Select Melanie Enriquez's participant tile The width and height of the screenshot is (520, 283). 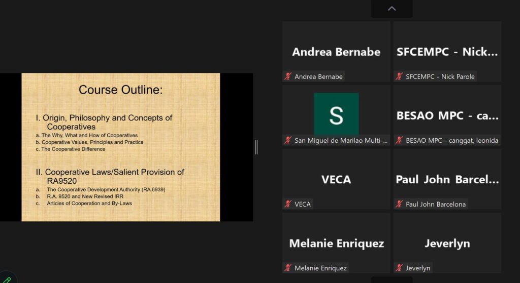336,243
